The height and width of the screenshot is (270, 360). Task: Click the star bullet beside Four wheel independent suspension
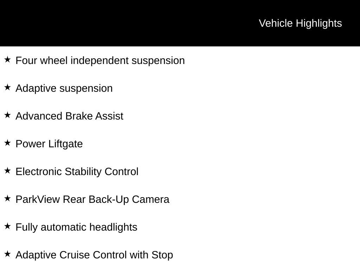tap(7, 59)
